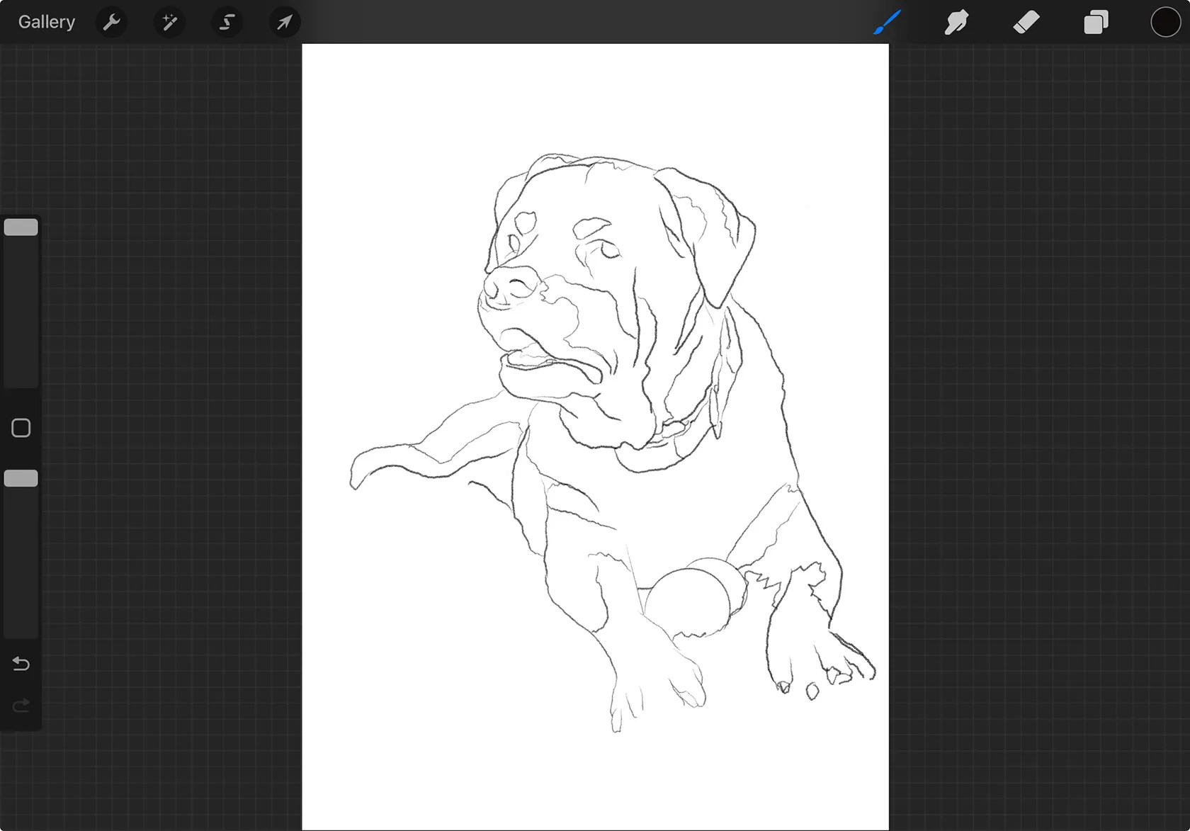Tap the redo arrow

21,705
